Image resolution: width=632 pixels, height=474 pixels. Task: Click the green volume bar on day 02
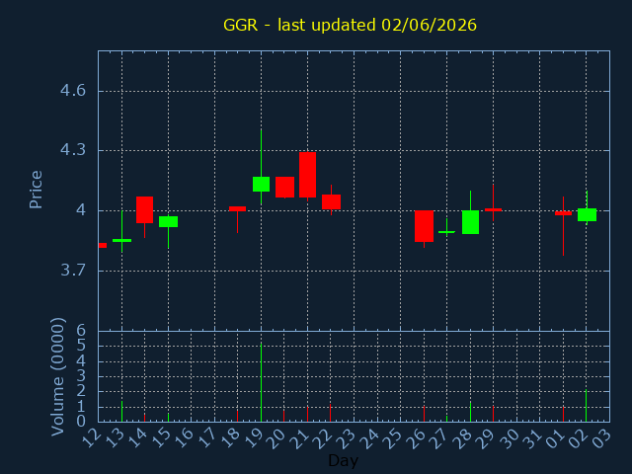(x=586, y=406)
